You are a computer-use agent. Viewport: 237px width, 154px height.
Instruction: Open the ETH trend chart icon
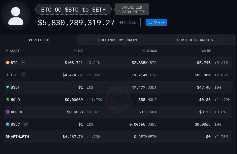(x=23, y=75)
